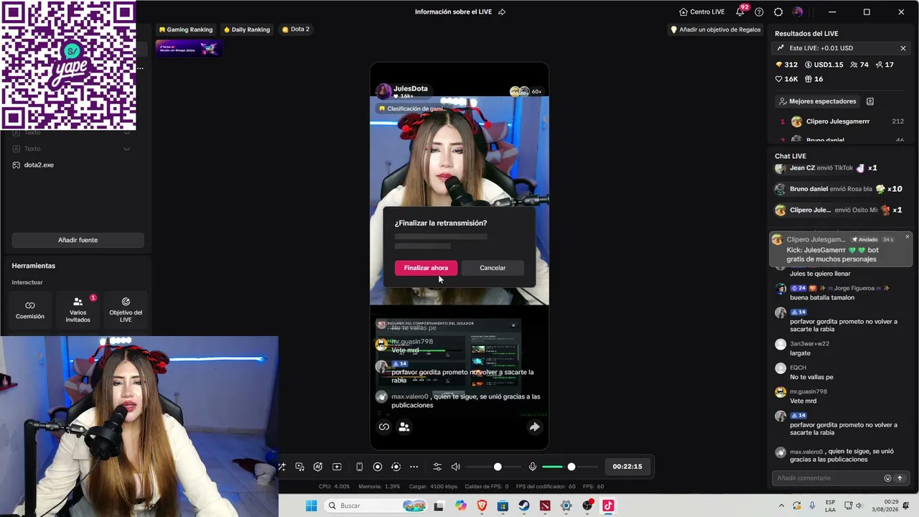919x517 pixels.
Task: Close the player behavior summary overlay
Action: coord(513,325)
